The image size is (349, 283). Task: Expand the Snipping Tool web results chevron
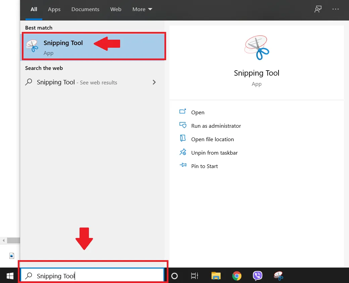pos(154,82)
